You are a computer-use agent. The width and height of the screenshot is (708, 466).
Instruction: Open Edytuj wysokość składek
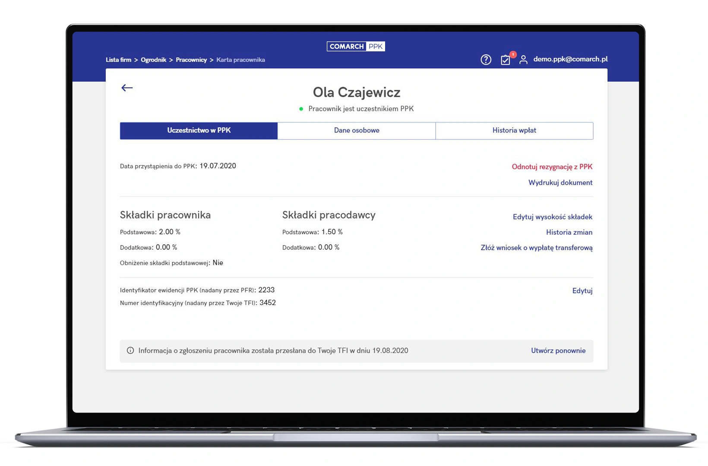pos(552,217)
